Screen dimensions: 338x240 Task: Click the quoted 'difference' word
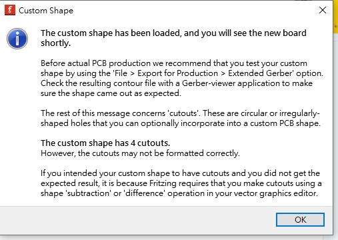pyautogui.click(x=145, y=193)
